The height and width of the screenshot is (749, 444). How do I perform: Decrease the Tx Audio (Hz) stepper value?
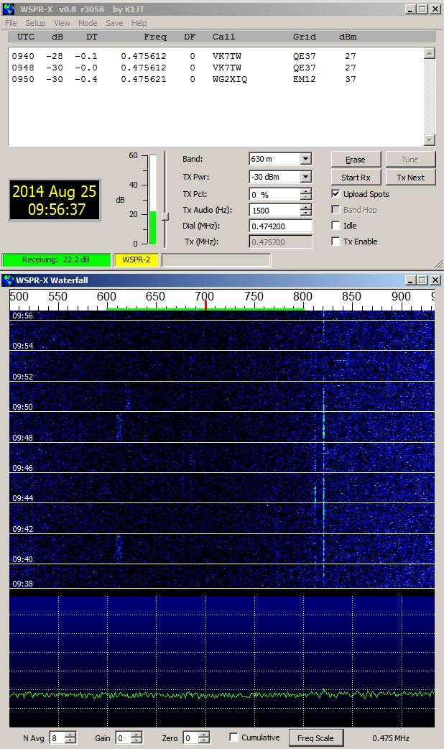tap(306, 213)
